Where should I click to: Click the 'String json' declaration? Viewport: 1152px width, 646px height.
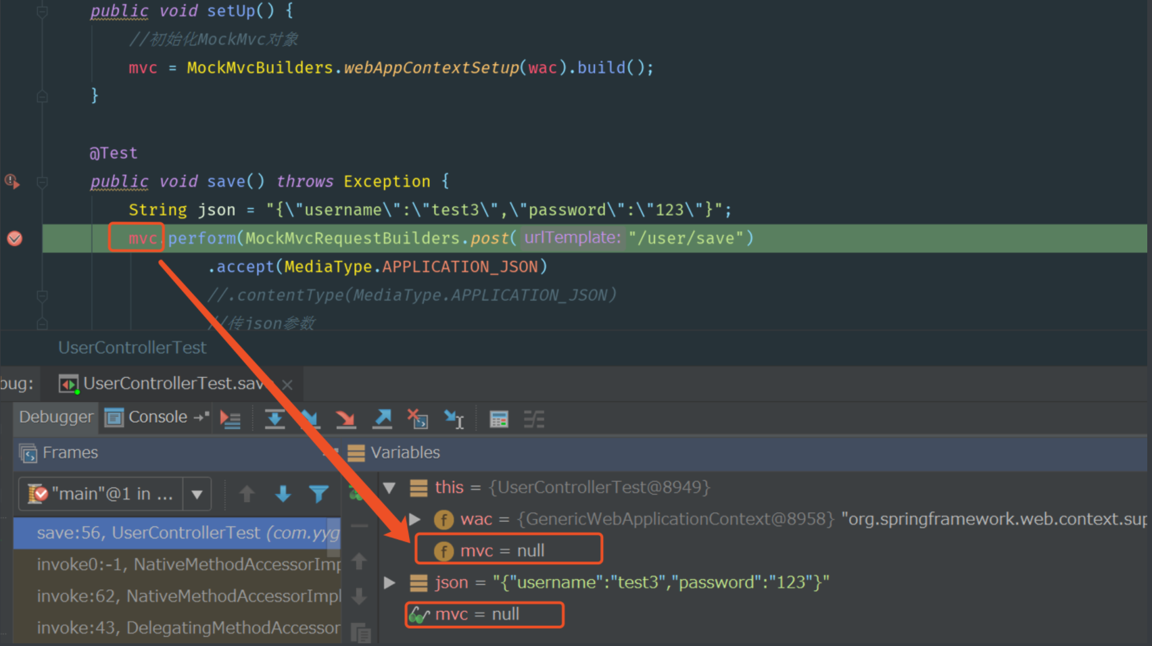coord(182,210)
